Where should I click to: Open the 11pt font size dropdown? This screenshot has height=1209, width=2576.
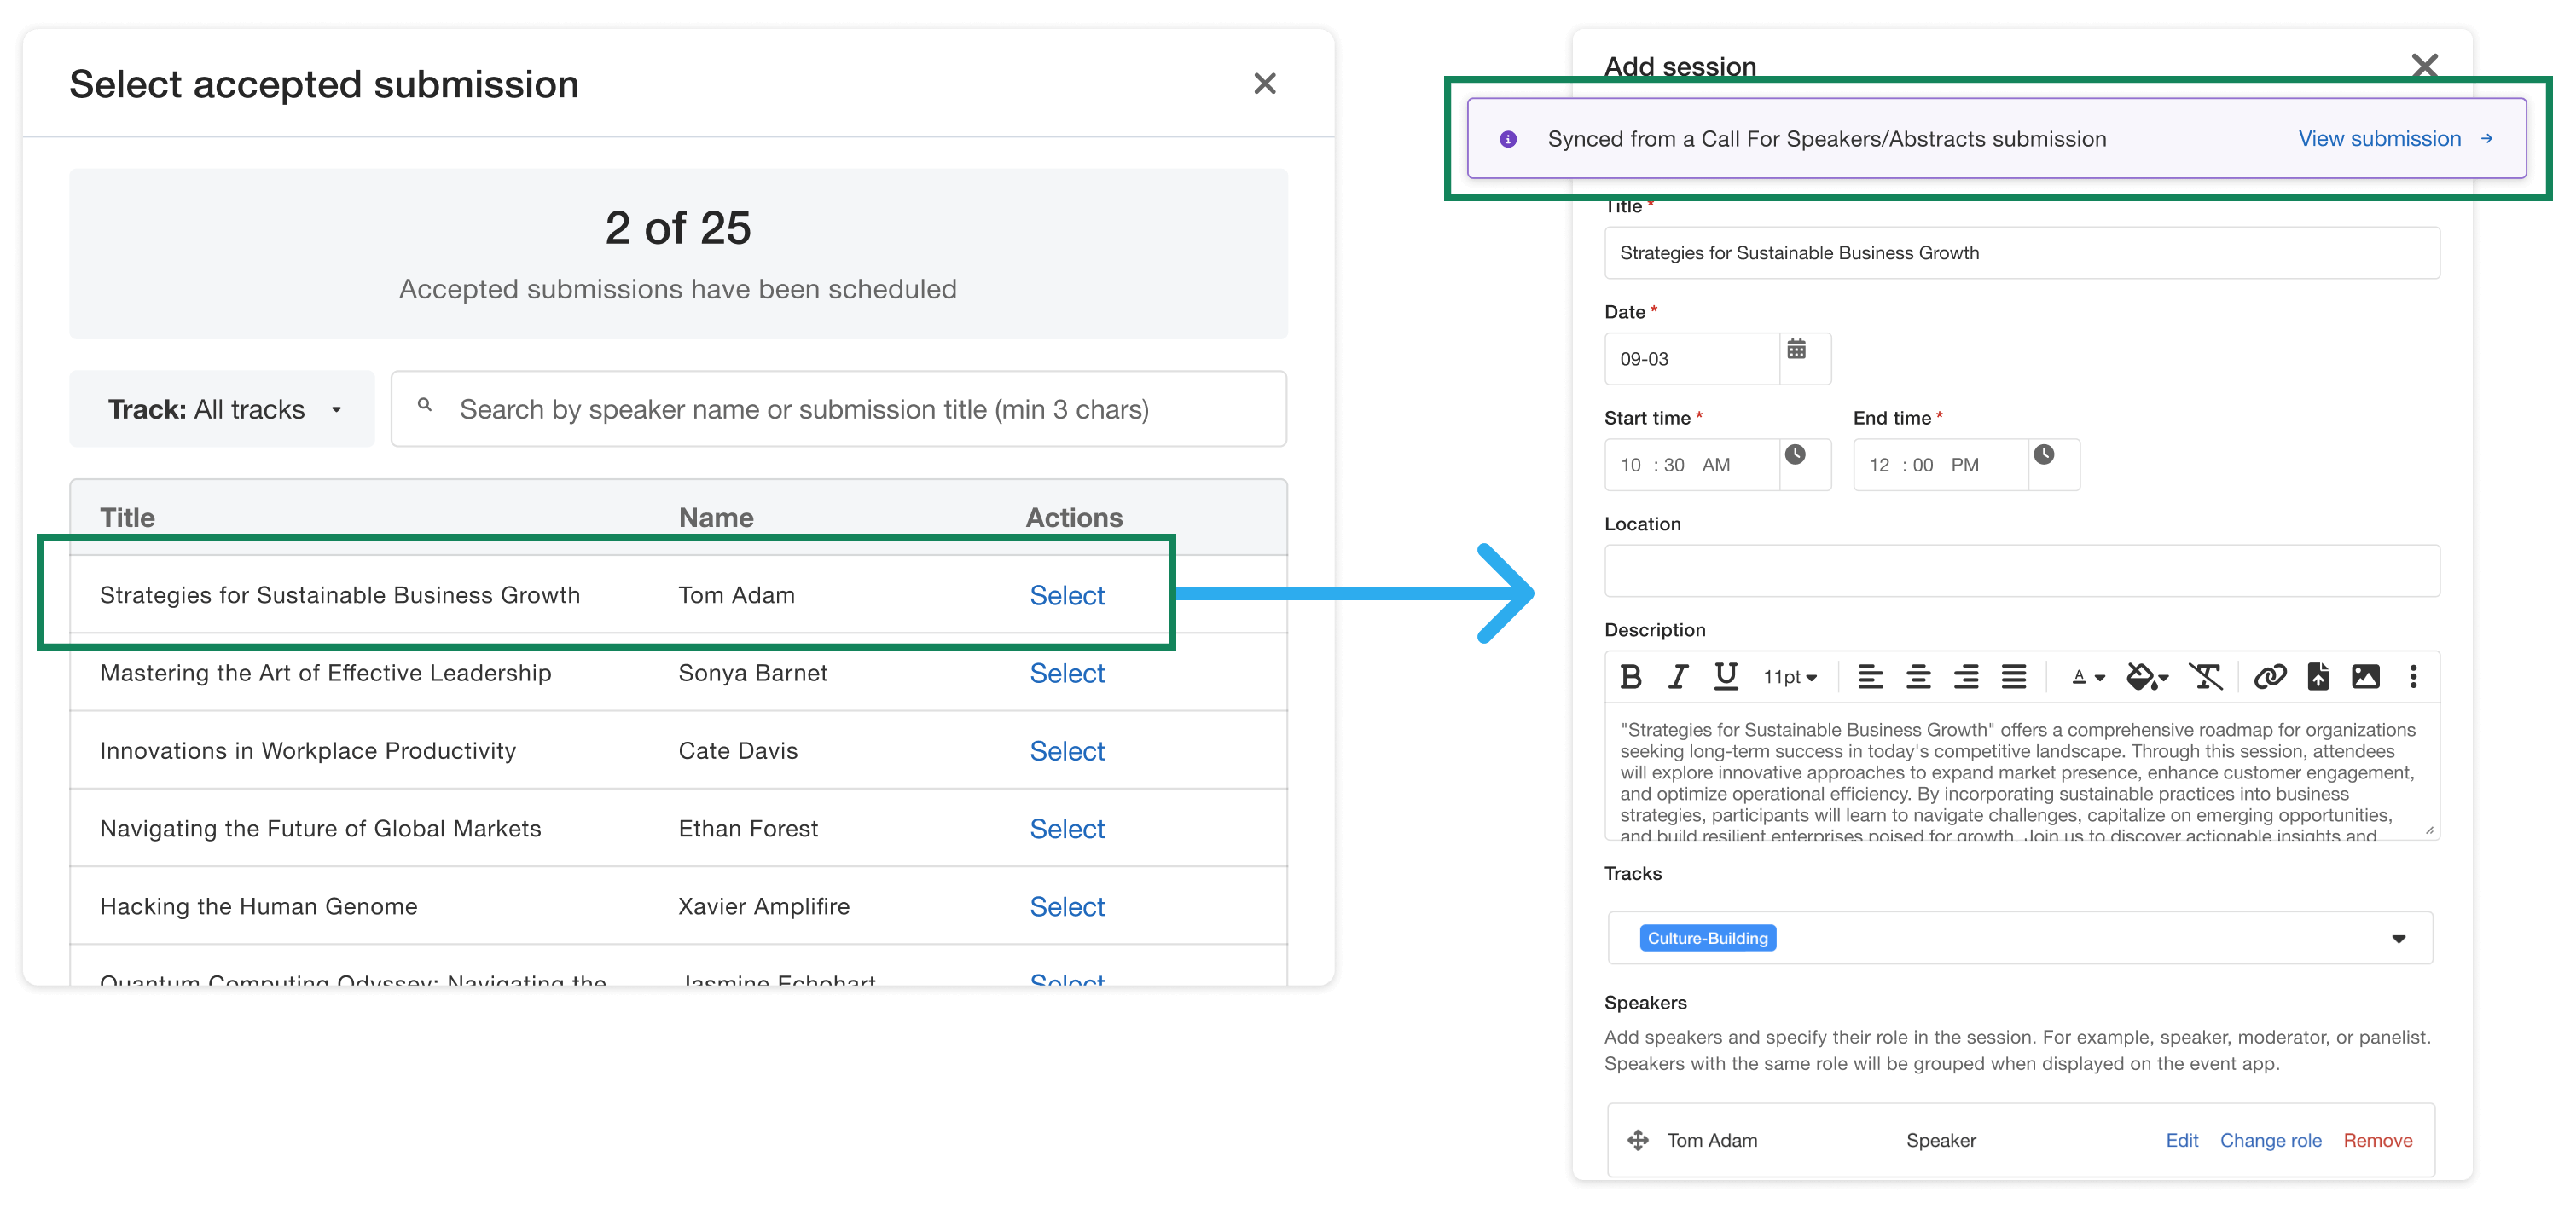pos(1789,678)
